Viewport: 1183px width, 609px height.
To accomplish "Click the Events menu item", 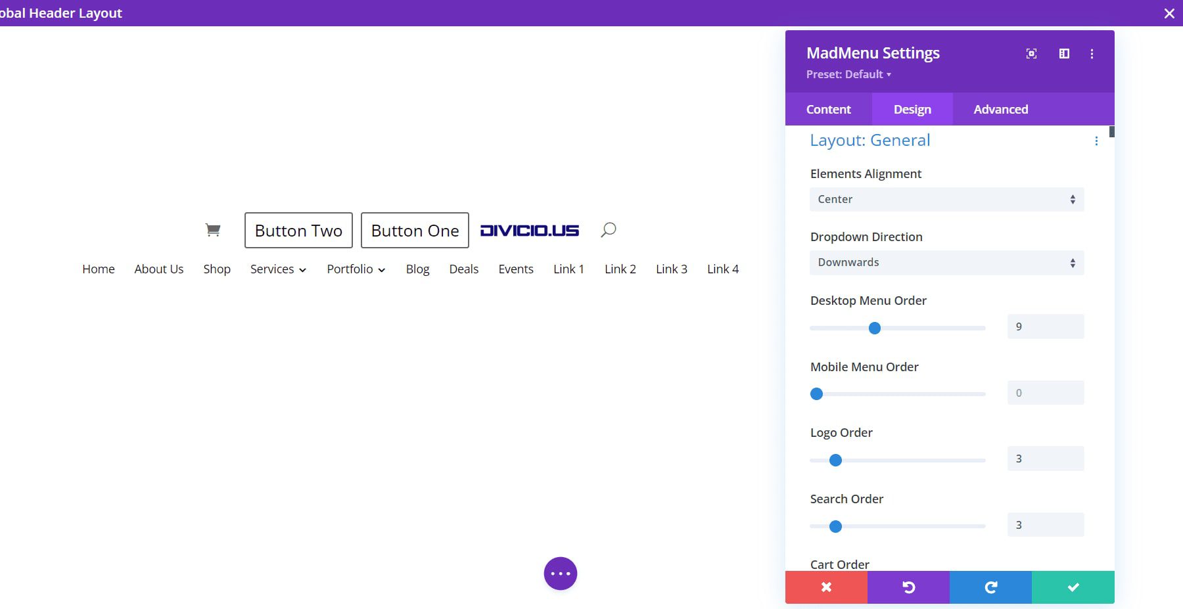I will (516, 269).
